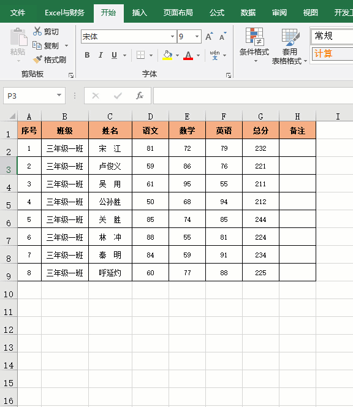Apply the yellow fill color bucket
This screenshot has width=353, height=407.
pos(167,55)
